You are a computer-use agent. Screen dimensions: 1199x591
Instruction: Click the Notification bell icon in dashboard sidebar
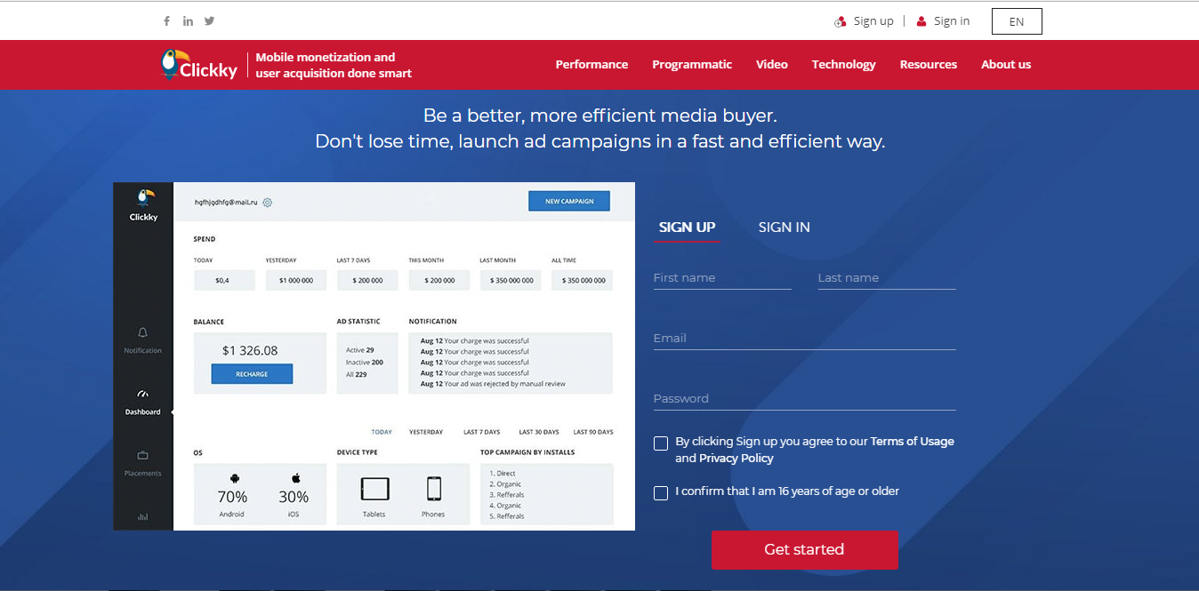click(143, 332)
